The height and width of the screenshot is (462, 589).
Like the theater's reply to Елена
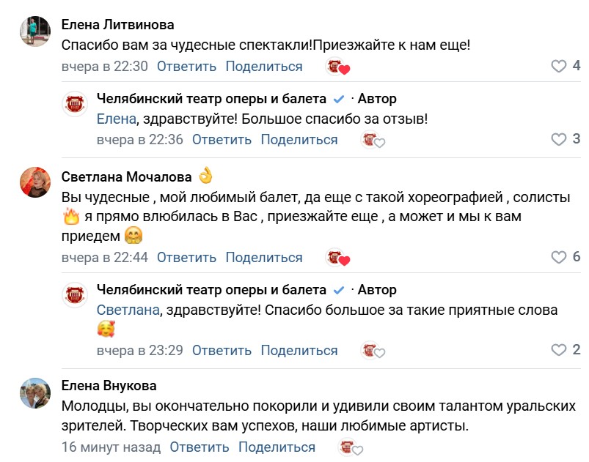559,139
